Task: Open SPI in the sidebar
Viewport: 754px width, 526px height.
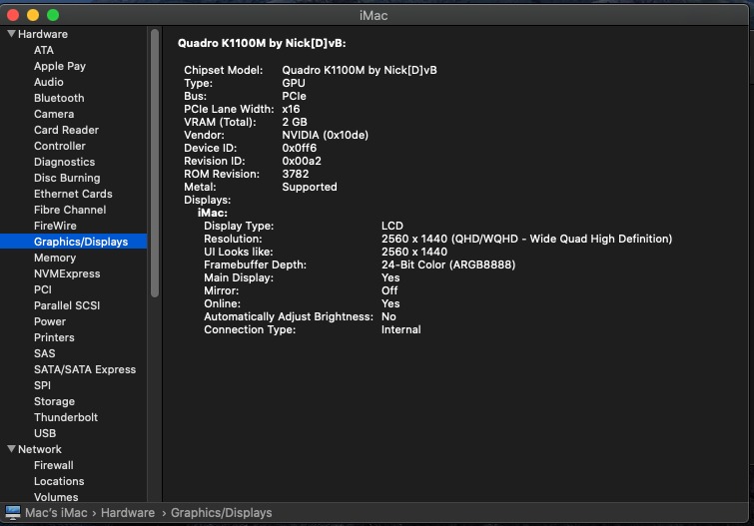Action: point(42,385)
